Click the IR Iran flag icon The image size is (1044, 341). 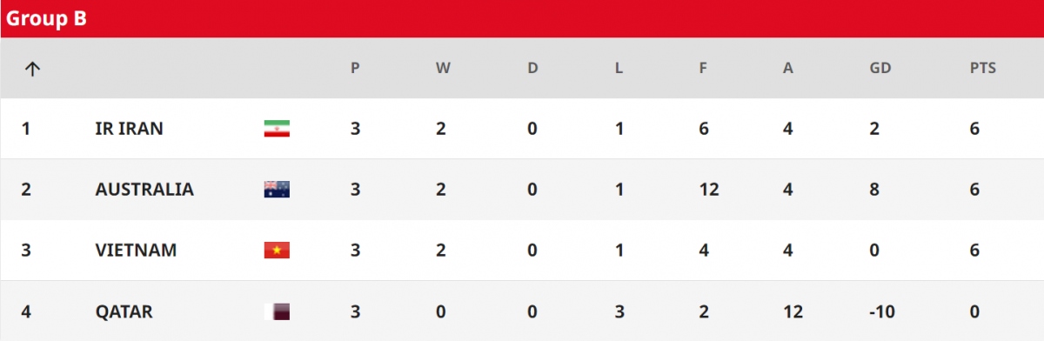[x=277, y=129]
